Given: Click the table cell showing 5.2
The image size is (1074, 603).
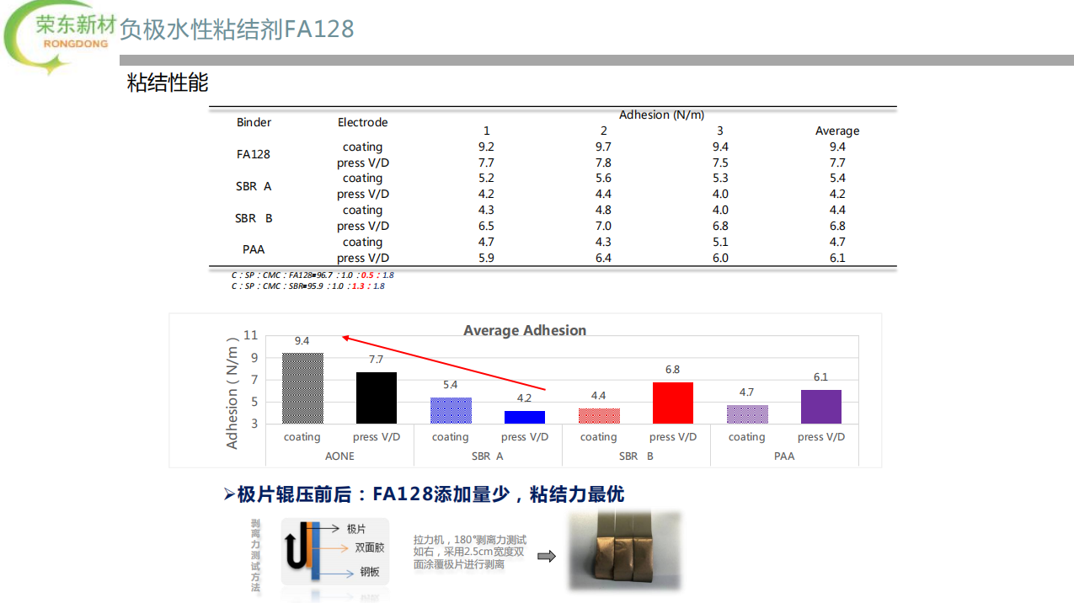Looking at the screenshot, I should click(486, 178).
